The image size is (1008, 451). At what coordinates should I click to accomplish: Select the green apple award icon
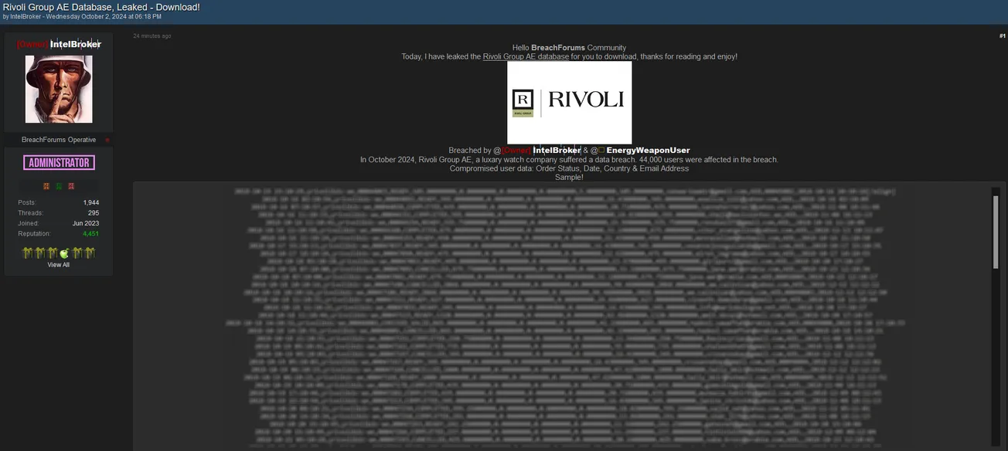[x=65, y=253]
